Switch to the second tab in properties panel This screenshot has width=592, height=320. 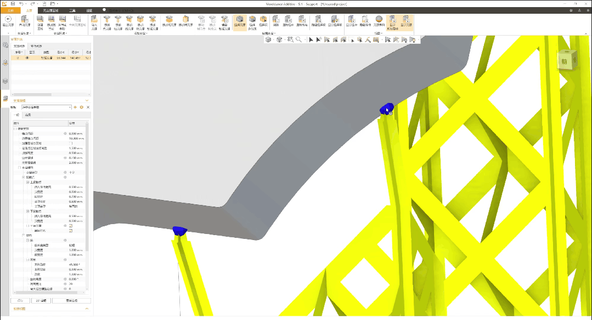pyautogui.click(x=27, y=114)
